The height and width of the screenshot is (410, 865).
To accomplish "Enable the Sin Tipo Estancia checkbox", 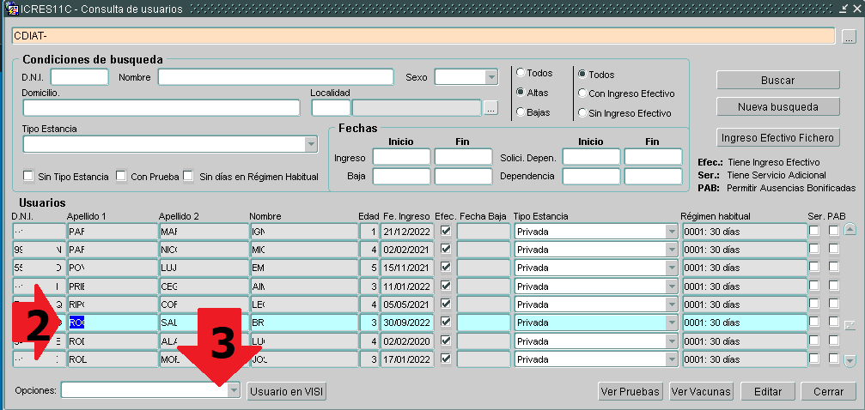I will point(28,177).
